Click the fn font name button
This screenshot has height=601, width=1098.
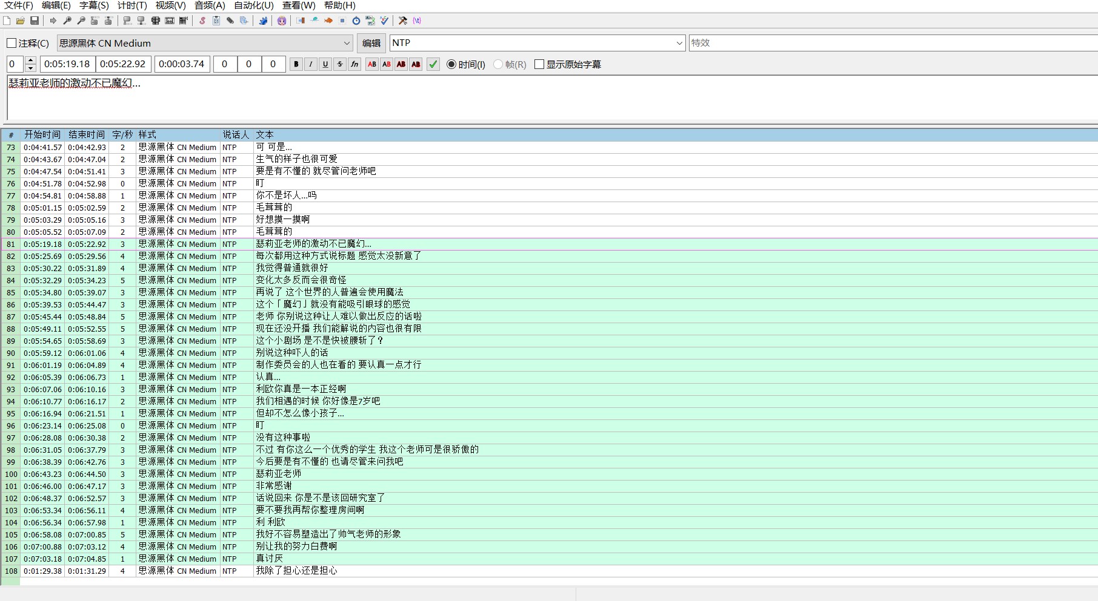pos(354,64)
